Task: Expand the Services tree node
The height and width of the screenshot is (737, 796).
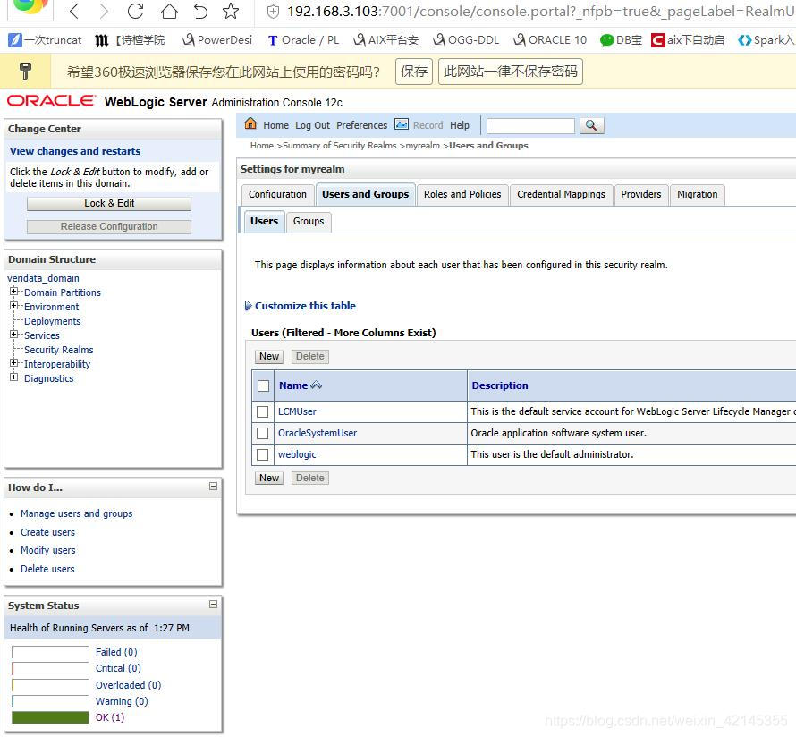Action: (14, 334)
